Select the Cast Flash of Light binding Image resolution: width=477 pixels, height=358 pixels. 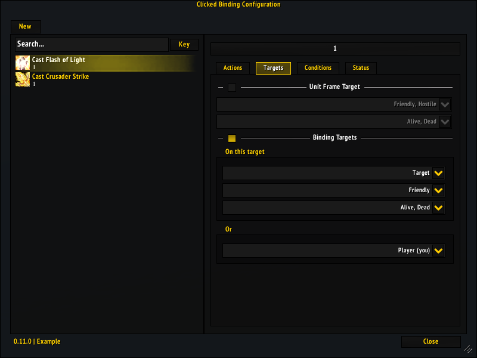(105, 63)
